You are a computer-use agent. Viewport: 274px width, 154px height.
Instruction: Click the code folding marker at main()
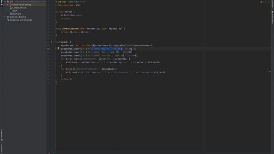click(55, 42)
